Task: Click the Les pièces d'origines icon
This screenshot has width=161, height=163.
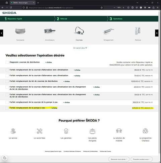Action: (93, 131)
